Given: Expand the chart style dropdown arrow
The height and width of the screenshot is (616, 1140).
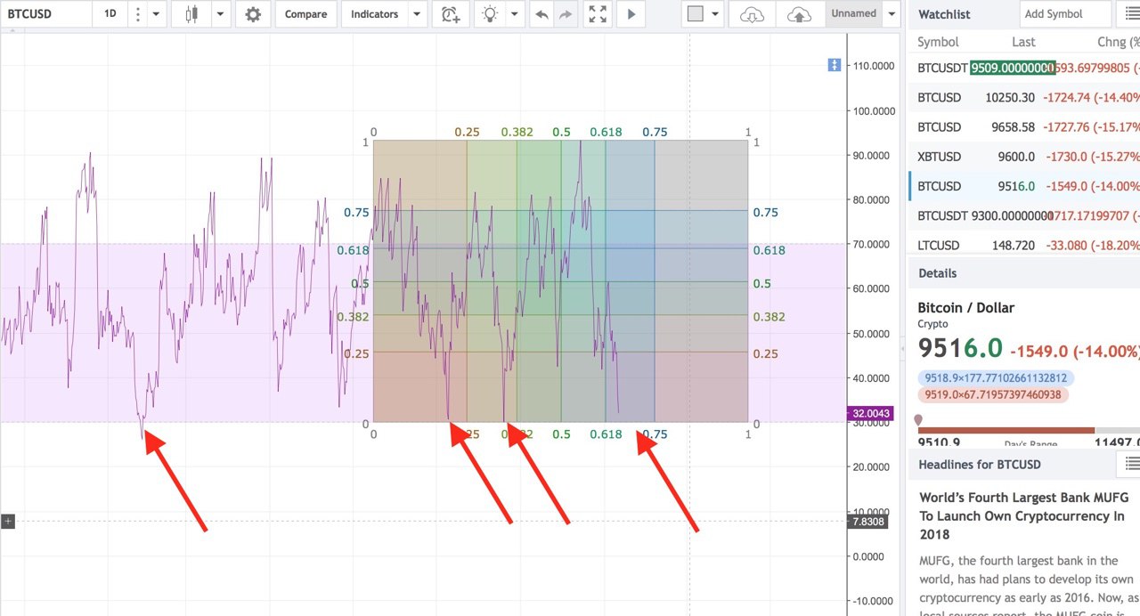Looking at the screenshot, I should (x=220, y=14).
